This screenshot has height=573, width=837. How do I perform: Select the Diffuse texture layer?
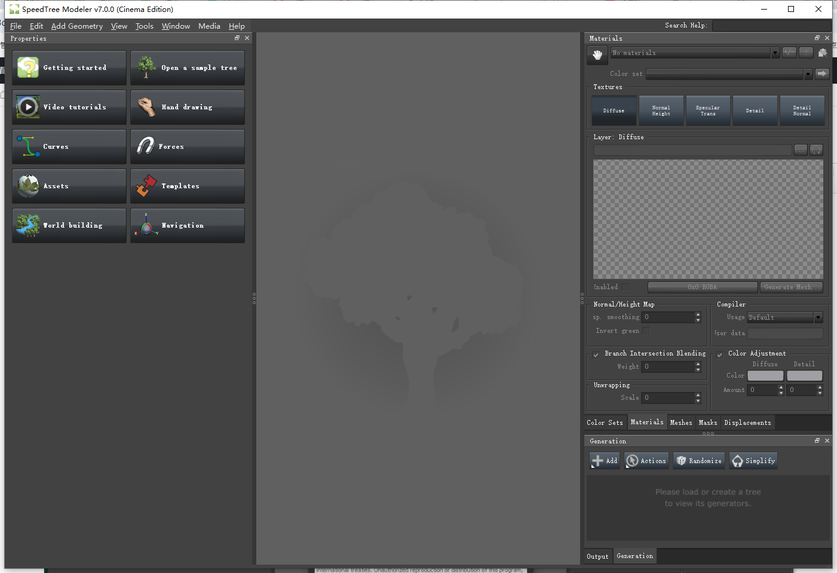(x=614, y=111)
